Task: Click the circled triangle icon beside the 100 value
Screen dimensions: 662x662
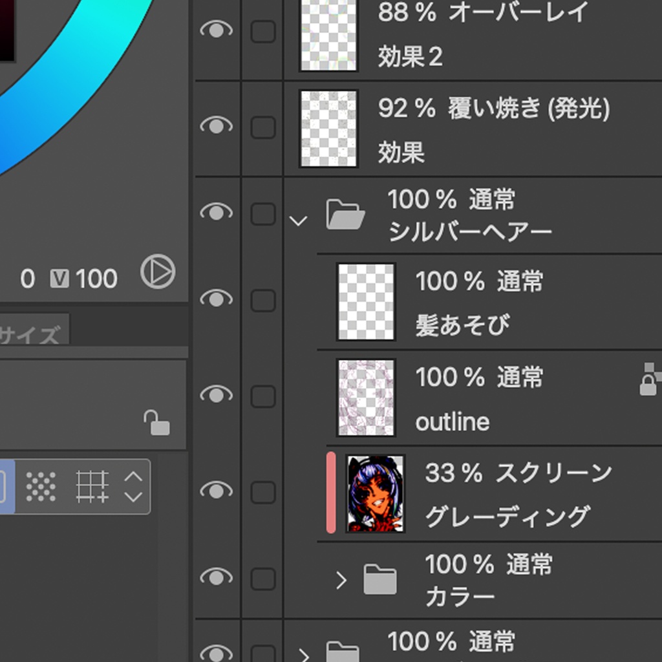Action: pos(158,272)
